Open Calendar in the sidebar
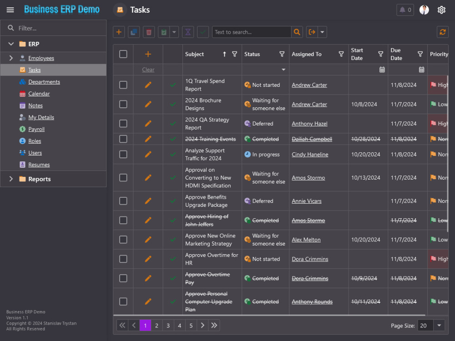This screenshot has height=341, width=455. [39, 94]
